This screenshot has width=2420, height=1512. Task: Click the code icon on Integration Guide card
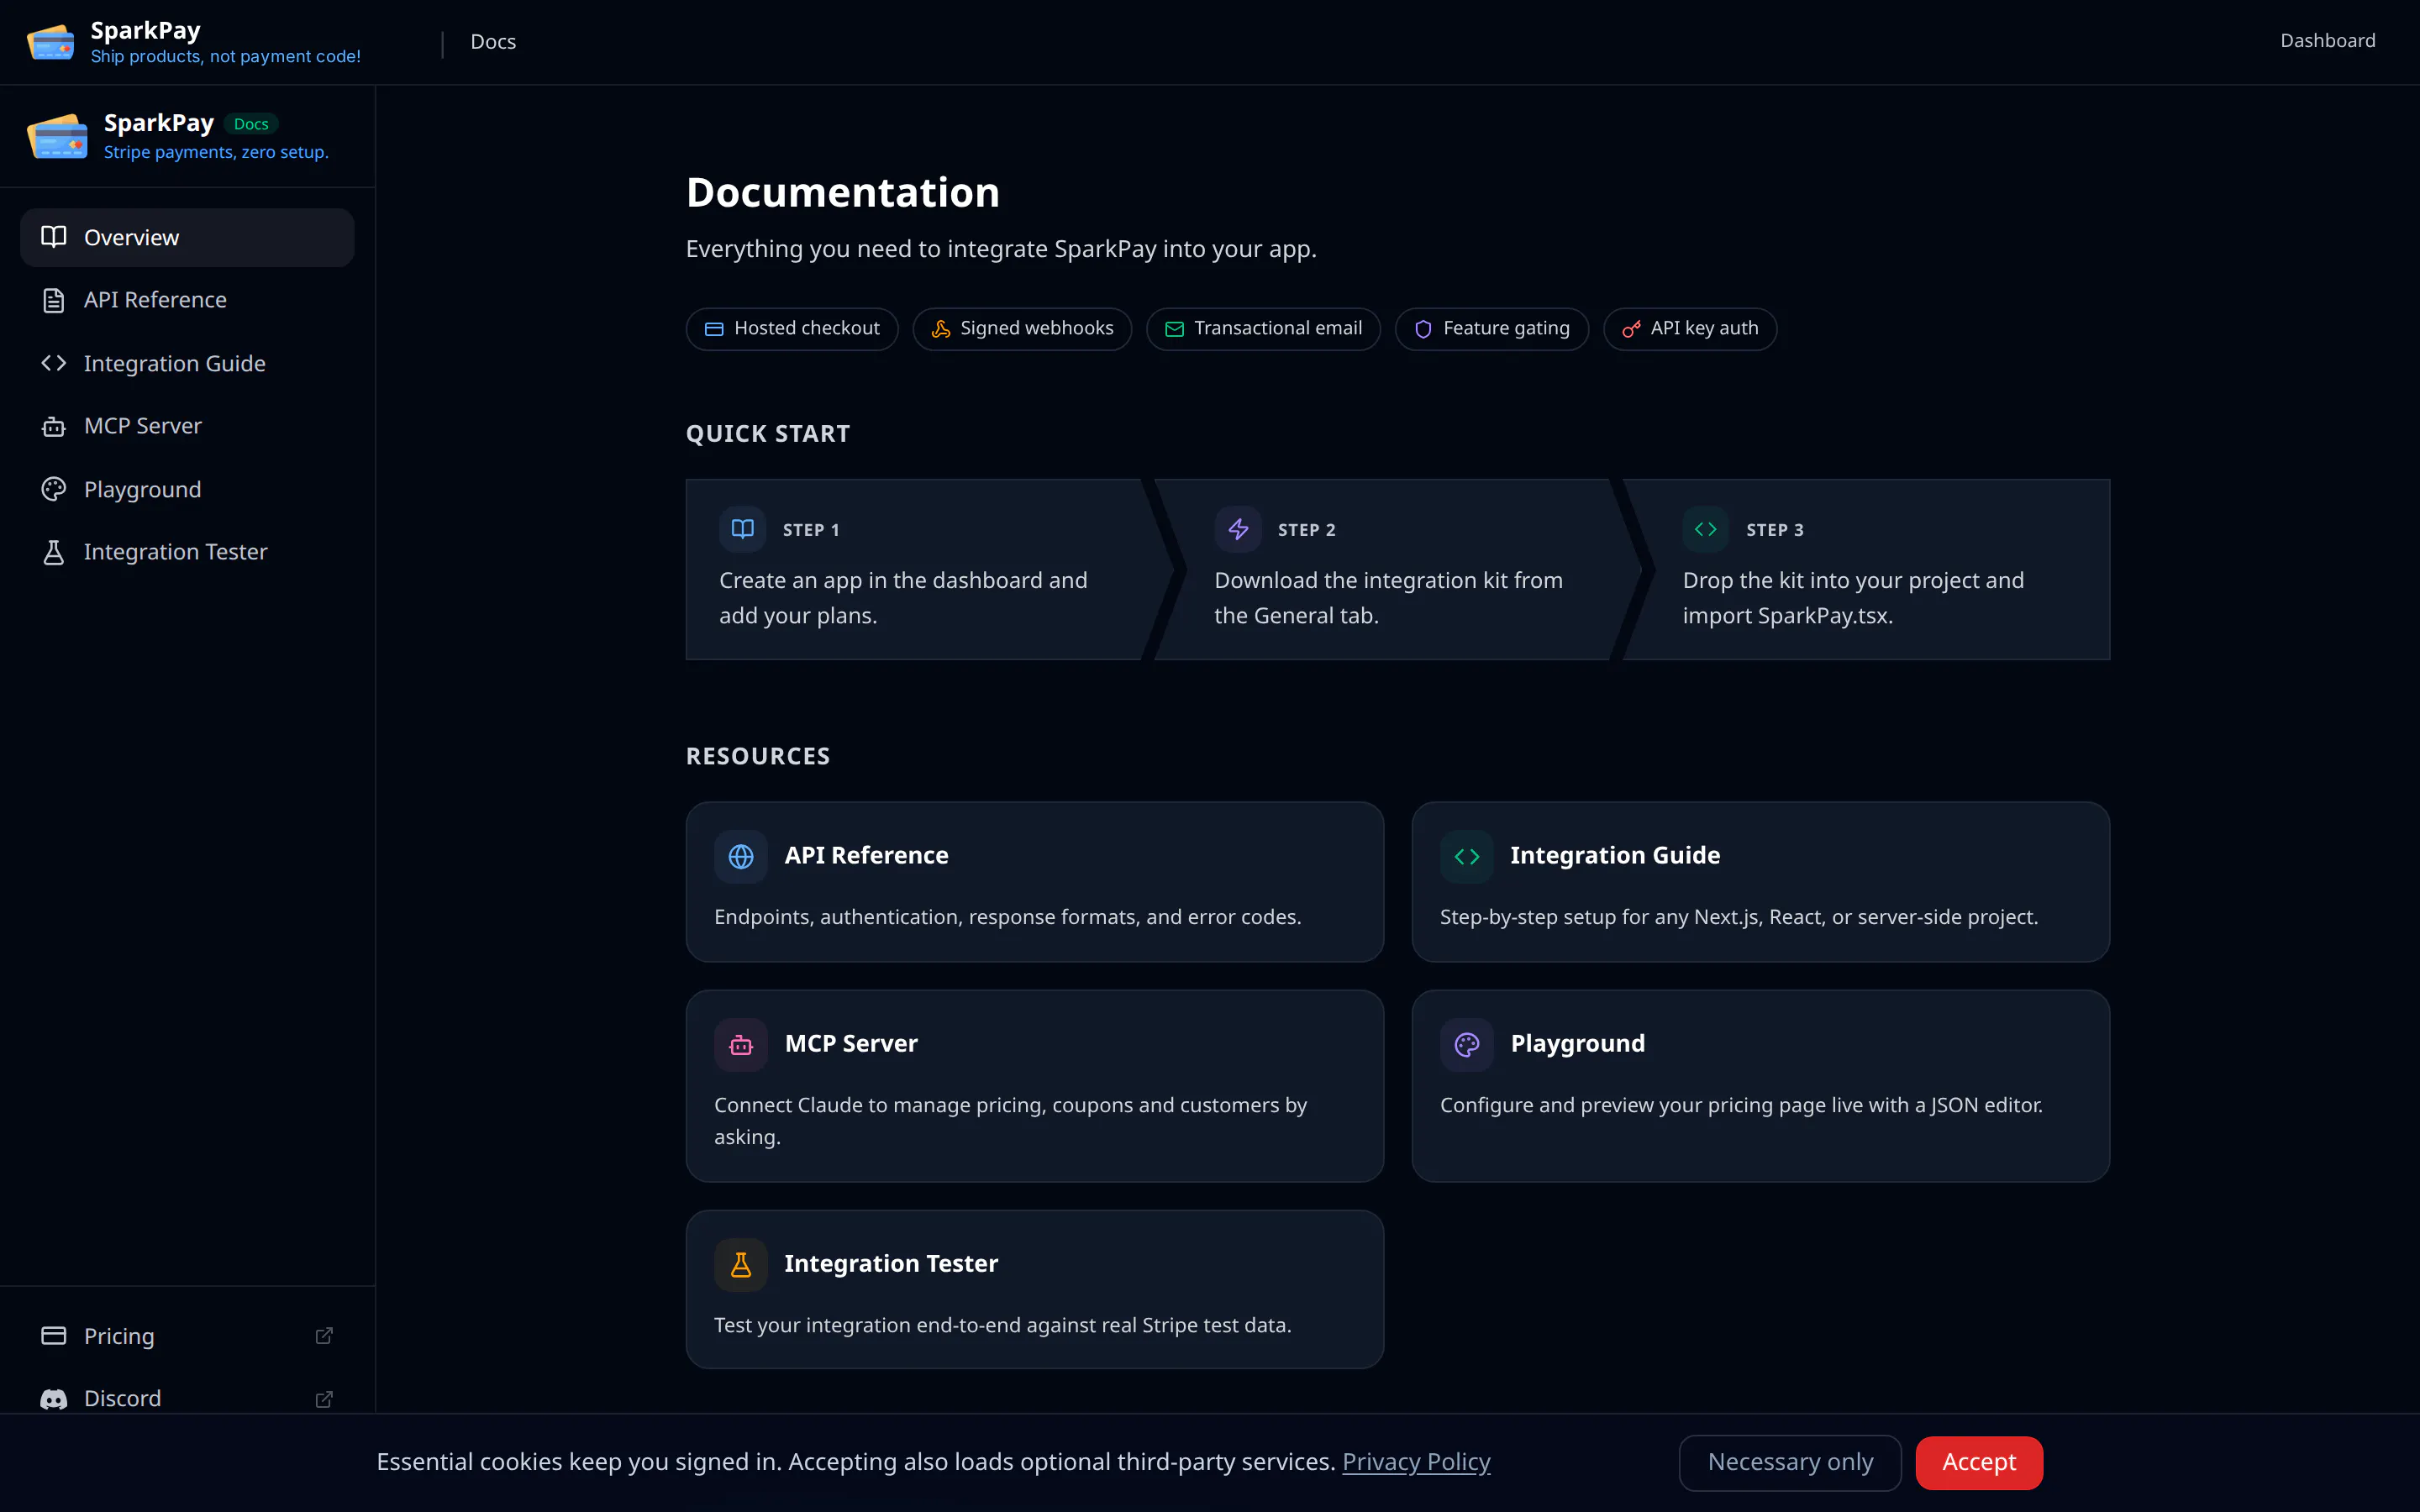click(1467, 856)
